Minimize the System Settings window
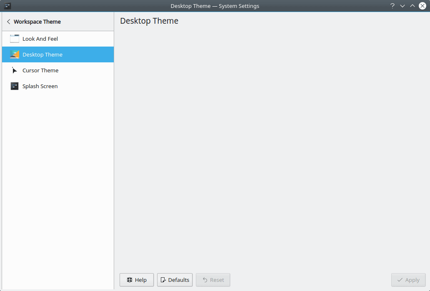The height and width of the screenshot is (291, 430). click(402, 6)
